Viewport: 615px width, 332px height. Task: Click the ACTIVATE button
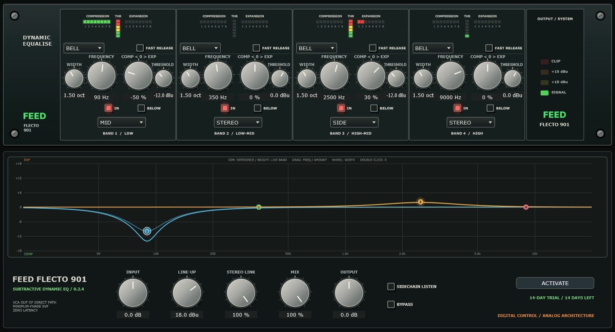tap(555, 283)
